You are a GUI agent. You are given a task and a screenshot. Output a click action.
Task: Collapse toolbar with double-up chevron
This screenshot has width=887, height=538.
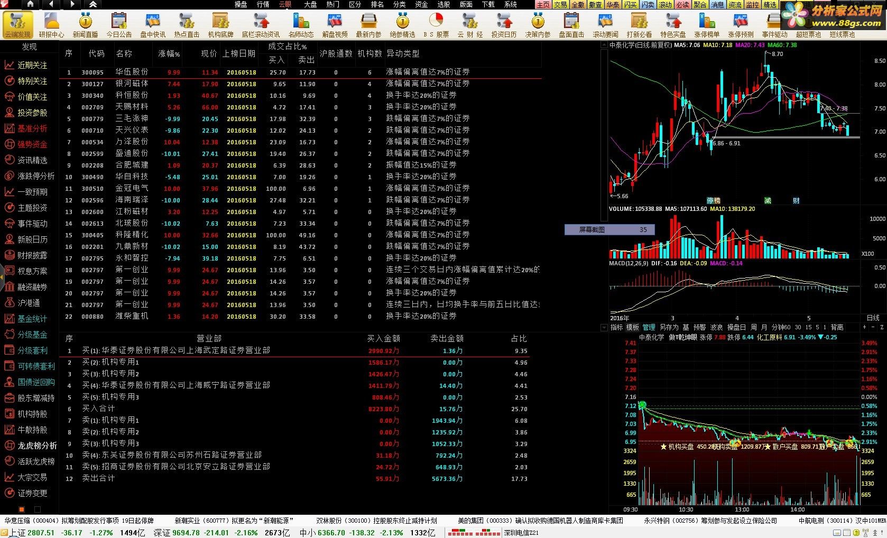(x=93, y=4)
